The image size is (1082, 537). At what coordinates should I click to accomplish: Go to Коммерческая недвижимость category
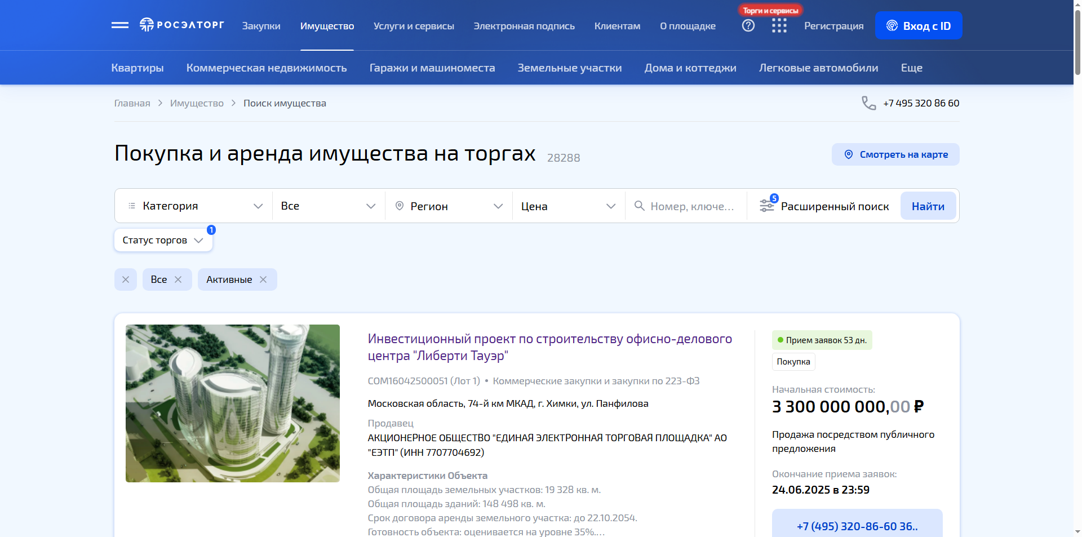267,68
